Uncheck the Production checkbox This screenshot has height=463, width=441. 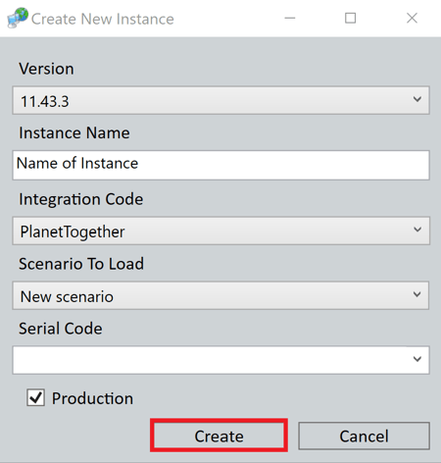35,397
